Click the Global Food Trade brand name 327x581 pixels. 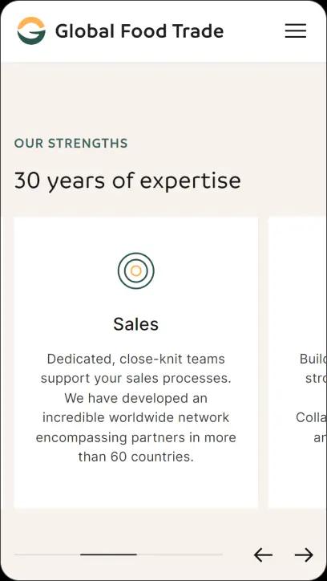tap(139, 31)
